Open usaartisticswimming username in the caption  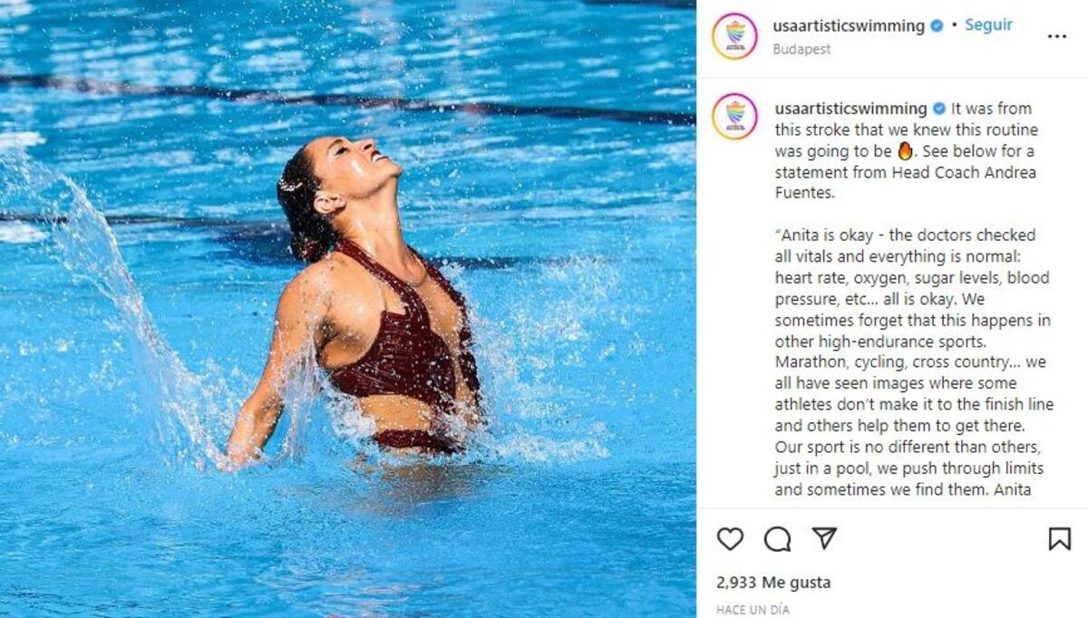[x=850, y=109]
